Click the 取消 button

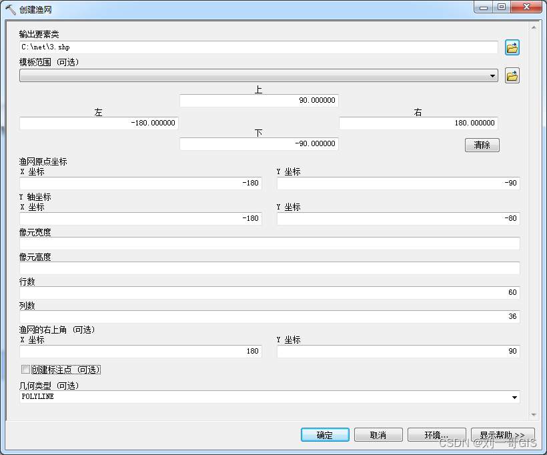pyautogui.click(x=378, y=435)
